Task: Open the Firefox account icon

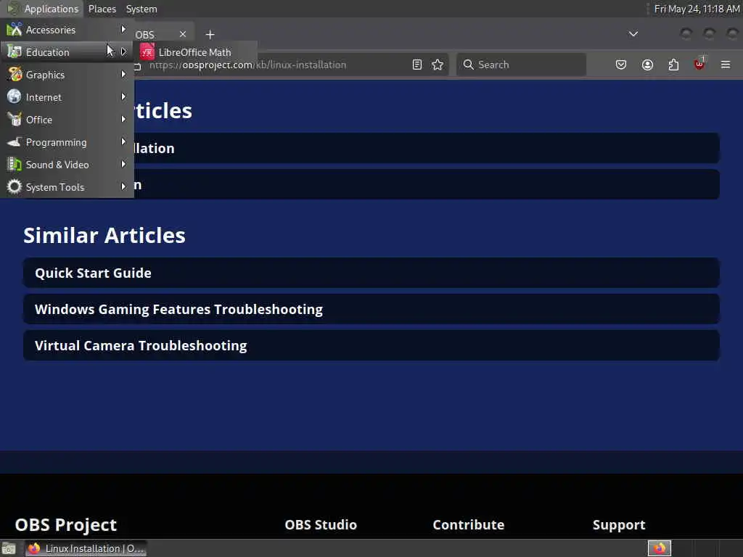Action: 647,65
